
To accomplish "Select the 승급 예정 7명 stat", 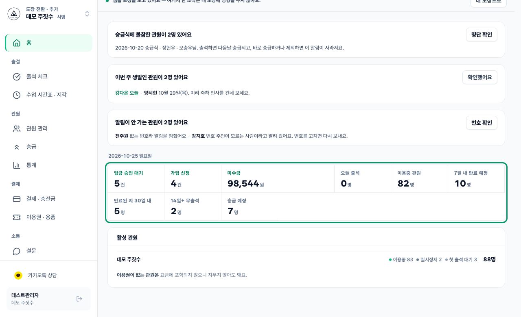I will click(250, 206).
